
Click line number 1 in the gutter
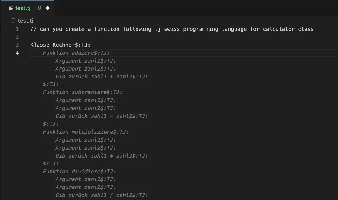[17, 29]
